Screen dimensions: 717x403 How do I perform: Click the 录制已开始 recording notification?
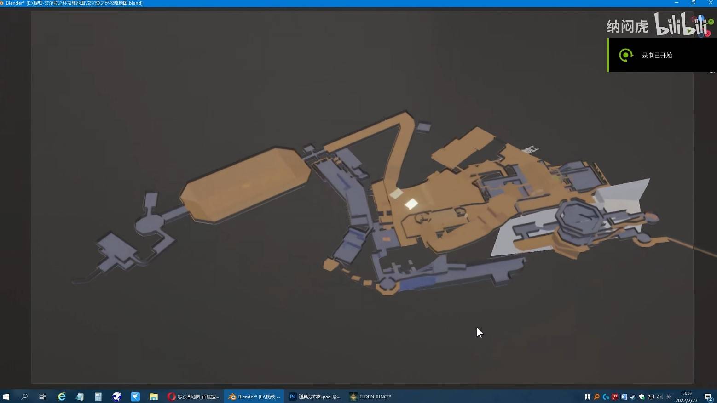click(x=662, y=55)
